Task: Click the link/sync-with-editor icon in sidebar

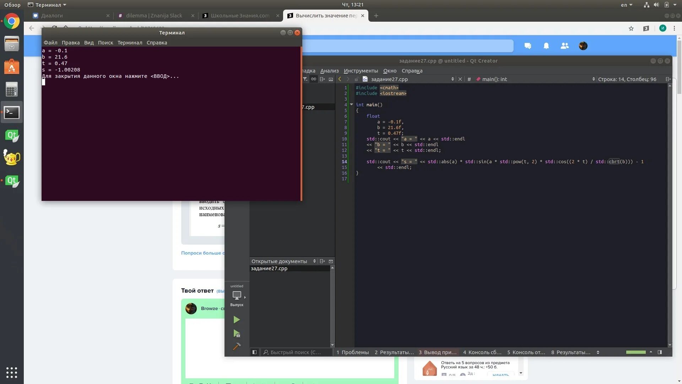Action: 314,79
